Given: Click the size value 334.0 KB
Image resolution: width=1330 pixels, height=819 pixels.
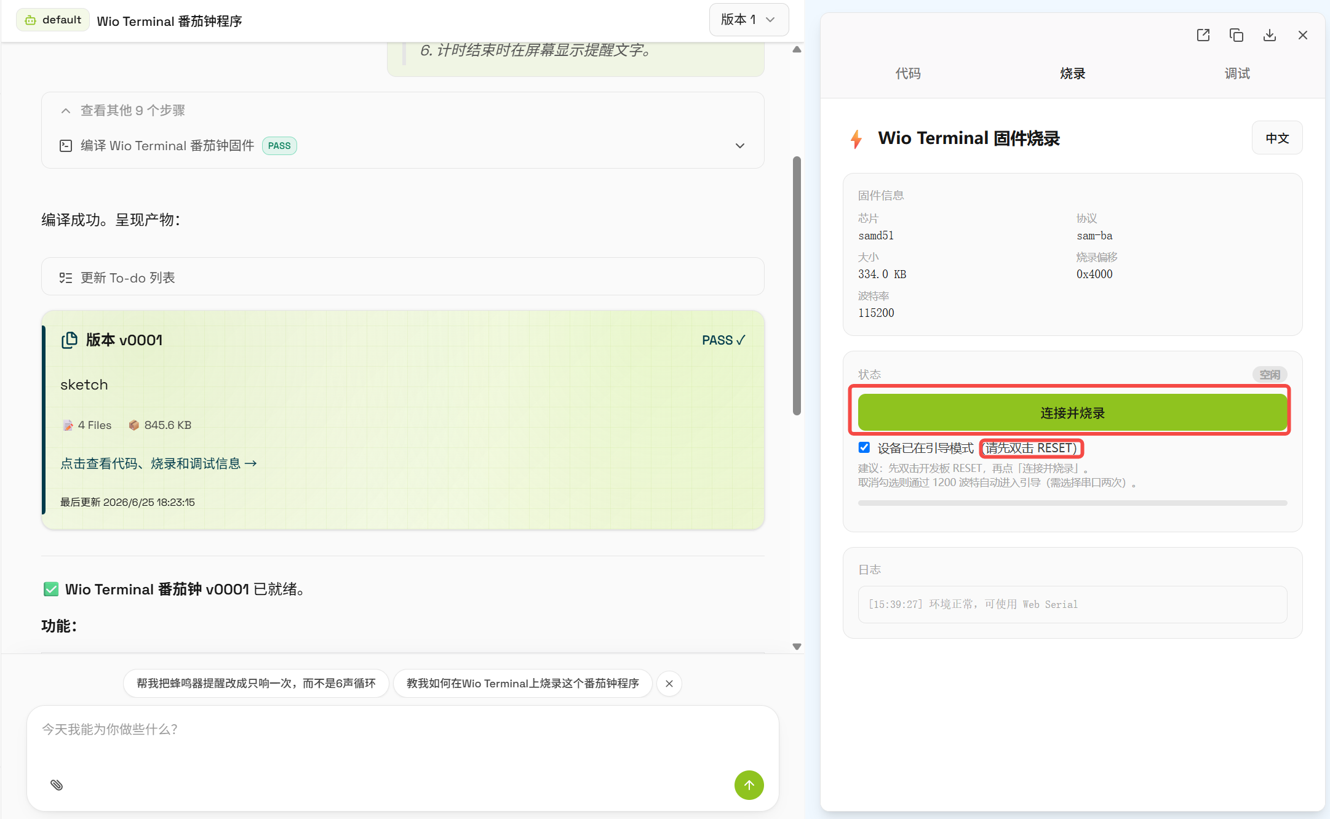Looking at the screenshot, I should click(882, 274).
